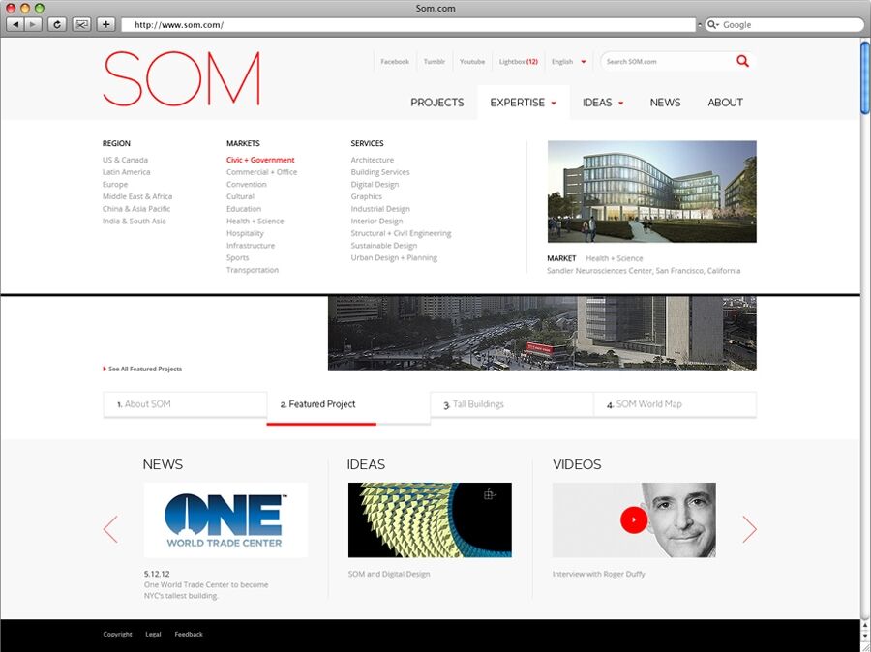
Task: Select Middle East & Africa region
Action: pyautogui.click(x=137, y=196)
